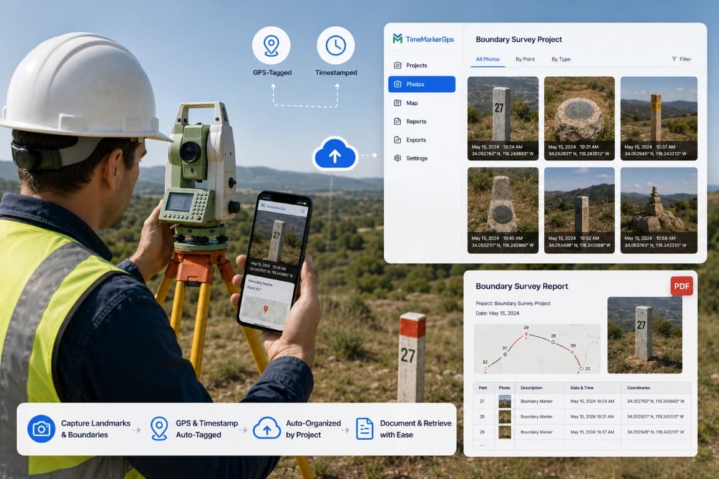Click the GPS & Timestamp pin icon

159,429
